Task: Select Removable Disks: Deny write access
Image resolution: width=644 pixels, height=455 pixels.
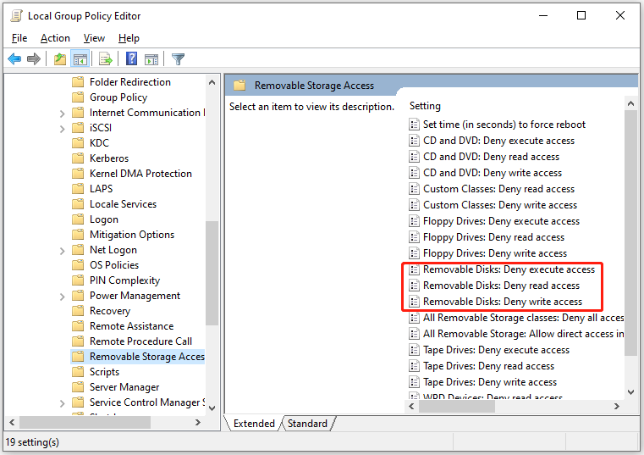Action: tap(503, 301)
